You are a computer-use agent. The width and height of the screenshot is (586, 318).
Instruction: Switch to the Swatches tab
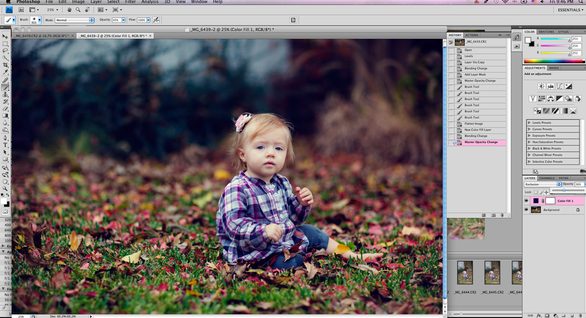pyautogui.click(x=546, y=32)
